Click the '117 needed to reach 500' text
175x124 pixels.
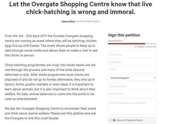(145, 47)
